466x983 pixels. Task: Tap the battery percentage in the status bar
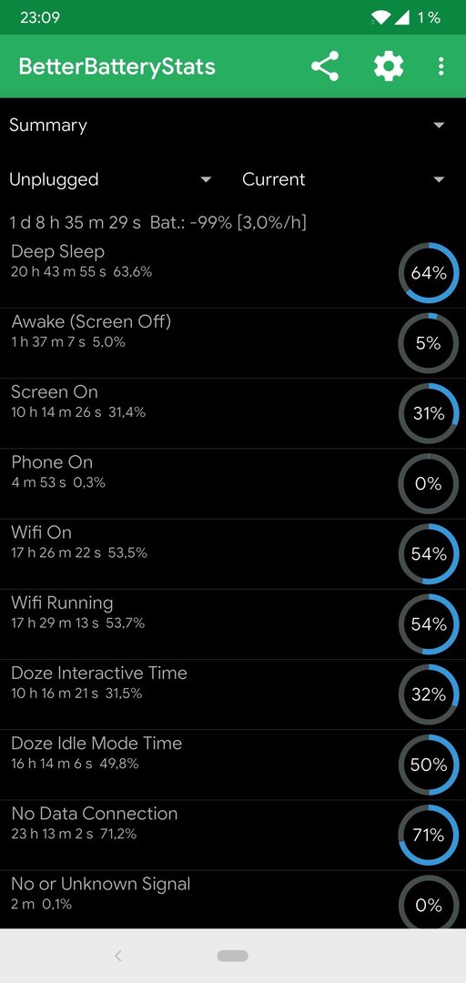pyautogui.click(x=429, y=17)
